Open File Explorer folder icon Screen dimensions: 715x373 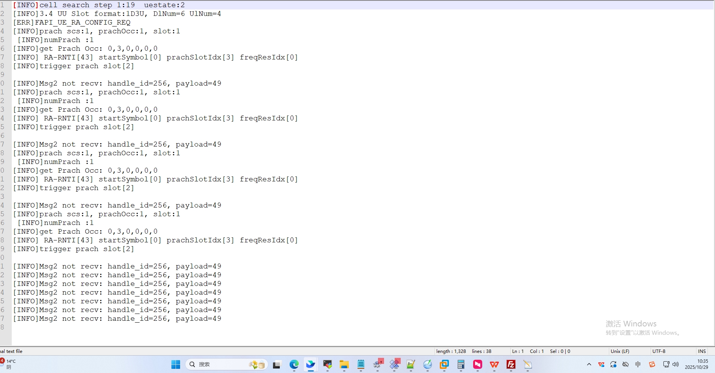(344, 364)
